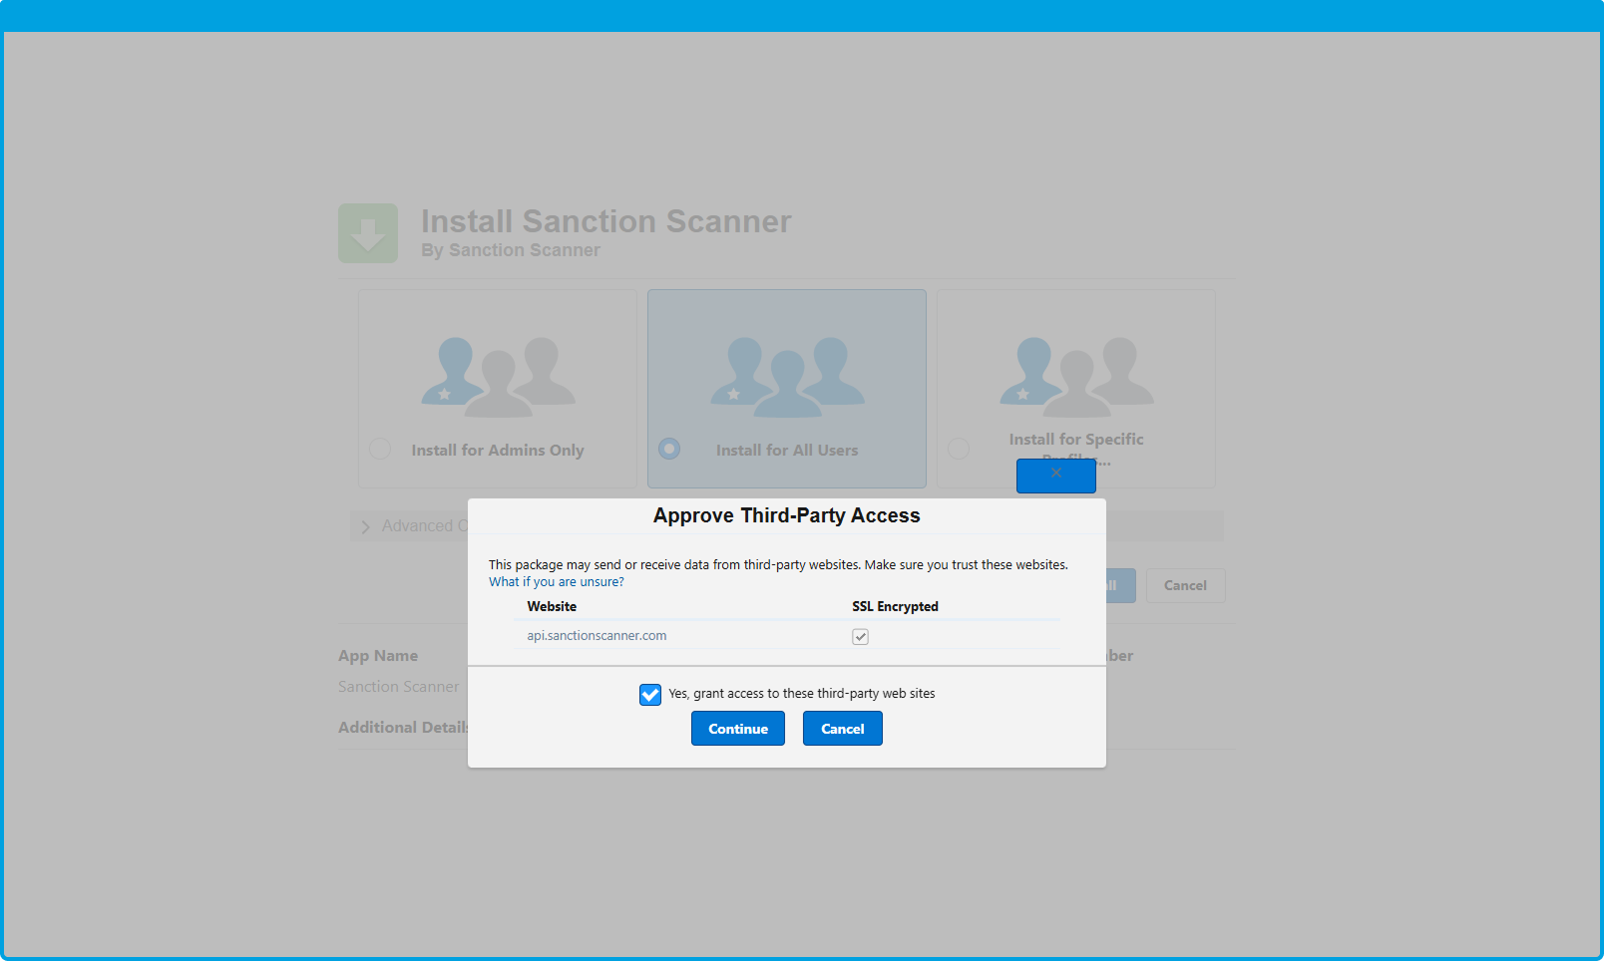1604x961 pixels.
Task: Click the green download icon beside Install Sanction Scanner
Action: click(x=368, y=233)
